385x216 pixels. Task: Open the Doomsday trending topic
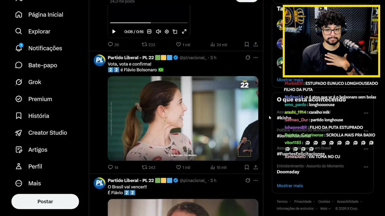288,172
